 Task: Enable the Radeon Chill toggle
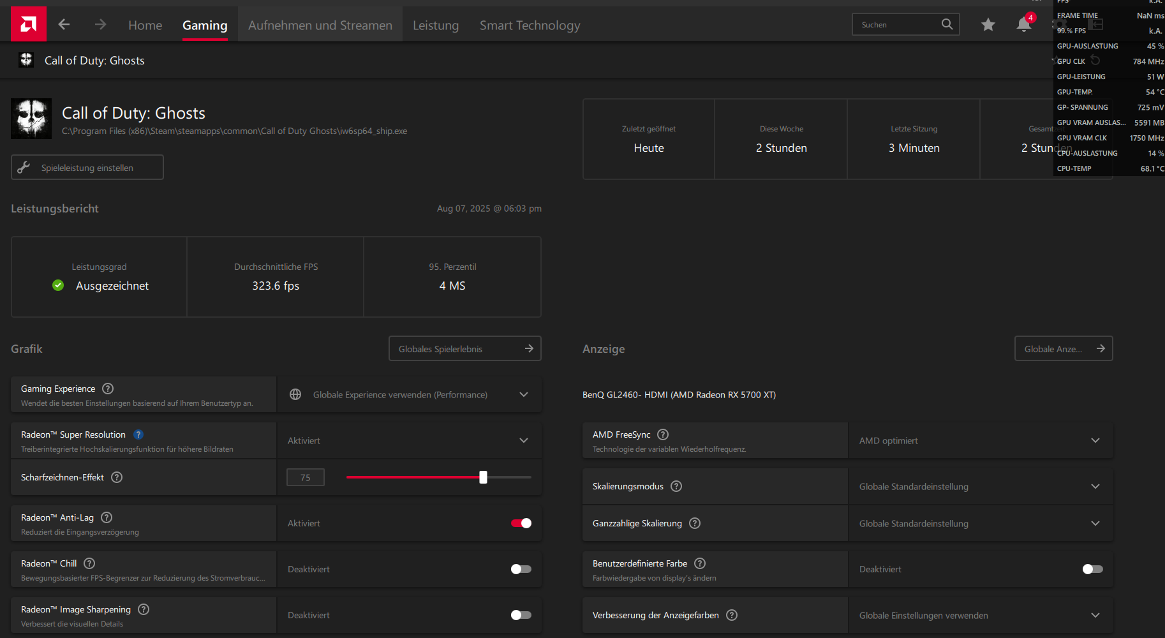[521, 569]
